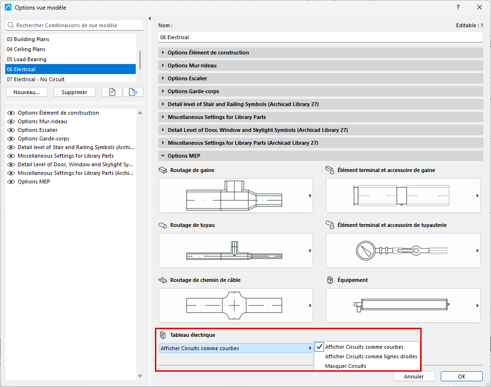This screenshot has width=491, height=387.
Task: Select 07 Electrical - No Circuit combination
Action: pyautogui.click(x=71, y=79)
